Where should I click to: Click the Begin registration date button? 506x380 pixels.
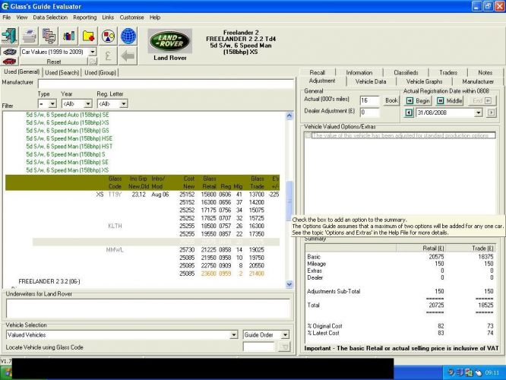point(418,101)
